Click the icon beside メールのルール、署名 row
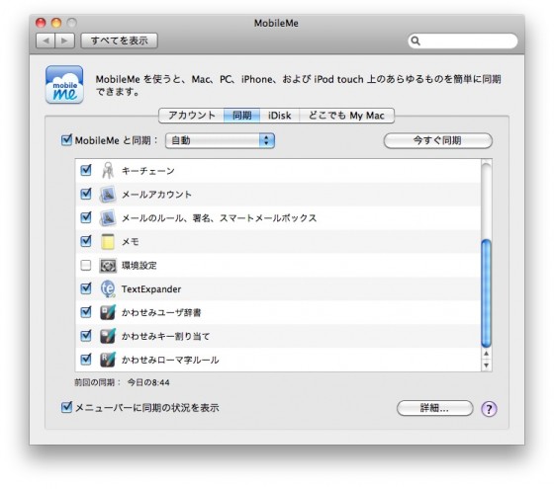 108,217
